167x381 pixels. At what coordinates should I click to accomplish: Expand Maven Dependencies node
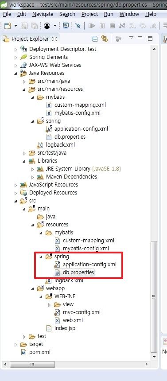(33, 177)
